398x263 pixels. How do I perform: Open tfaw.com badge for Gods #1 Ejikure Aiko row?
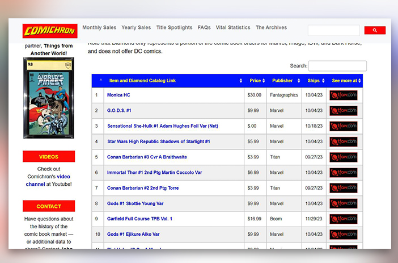pyautogui.click(x=344, y=235)
